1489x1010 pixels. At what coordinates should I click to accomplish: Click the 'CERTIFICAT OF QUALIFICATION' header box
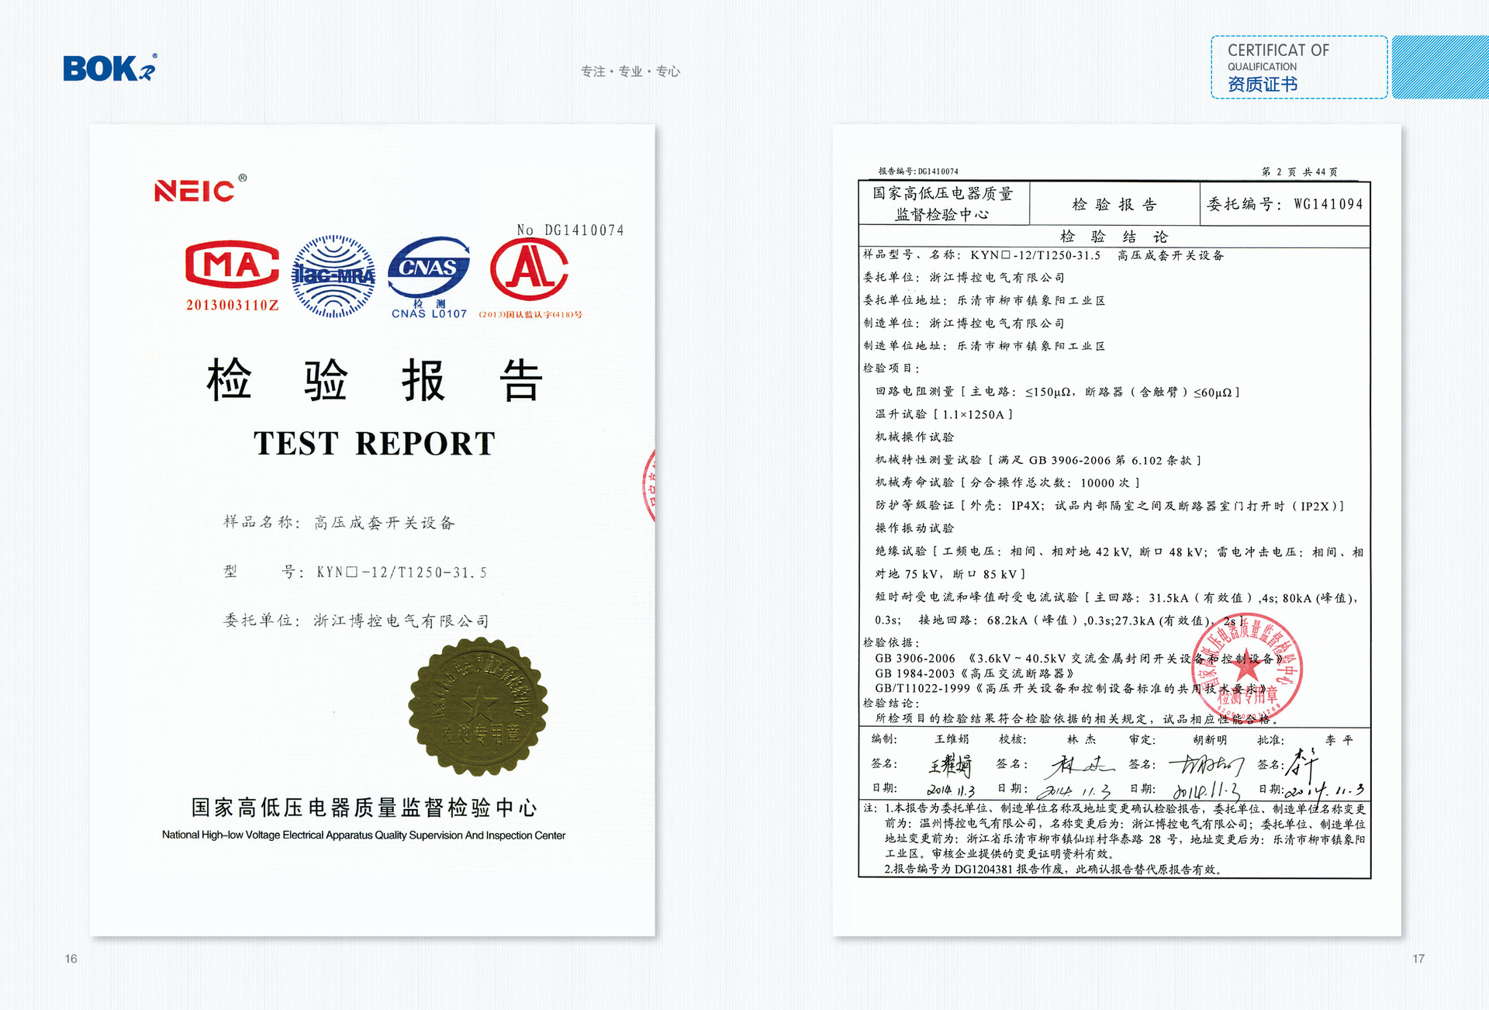click(1299, 67)
